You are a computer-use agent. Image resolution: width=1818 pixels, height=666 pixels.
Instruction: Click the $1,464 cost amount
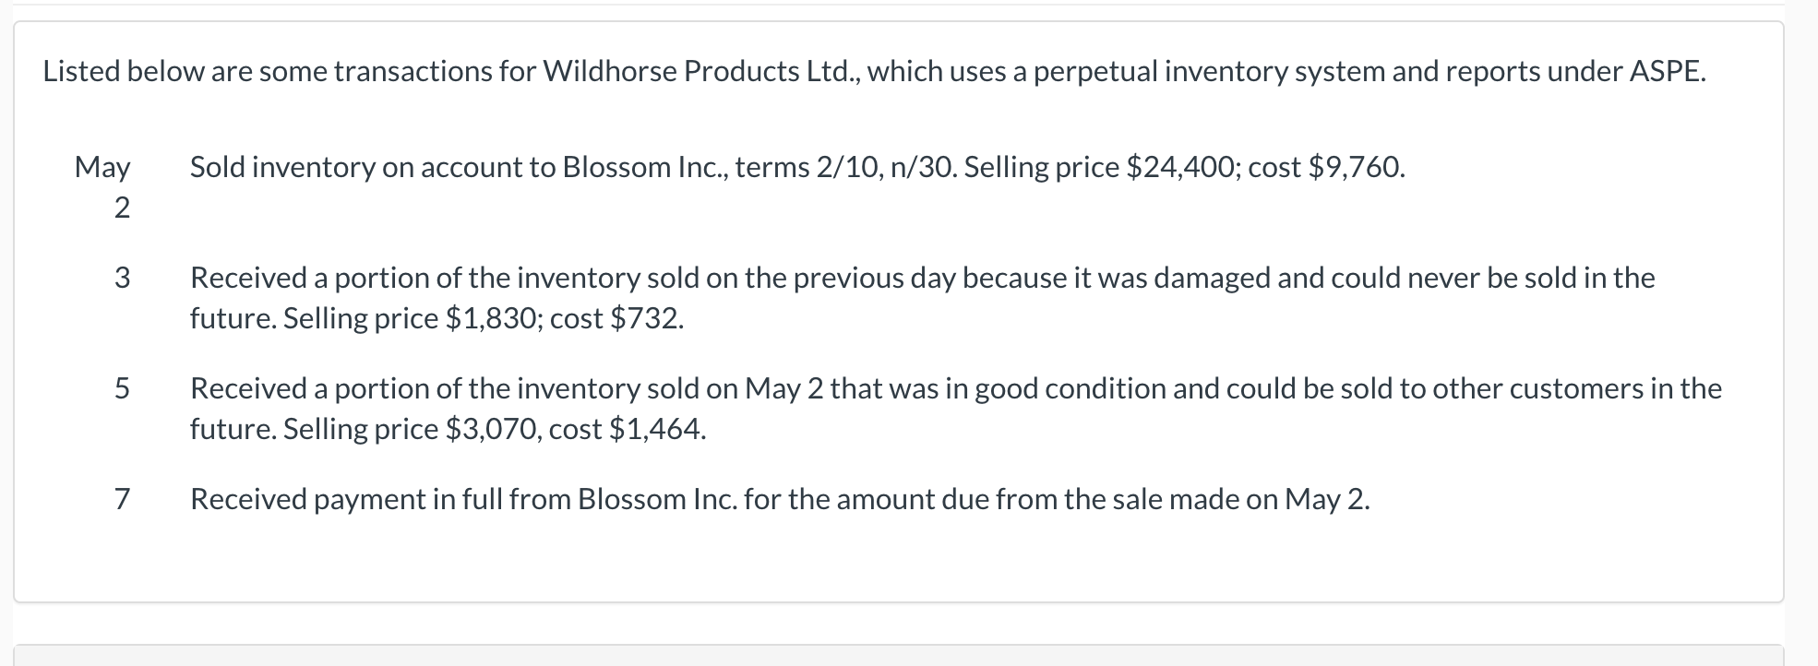pos(655,429)
